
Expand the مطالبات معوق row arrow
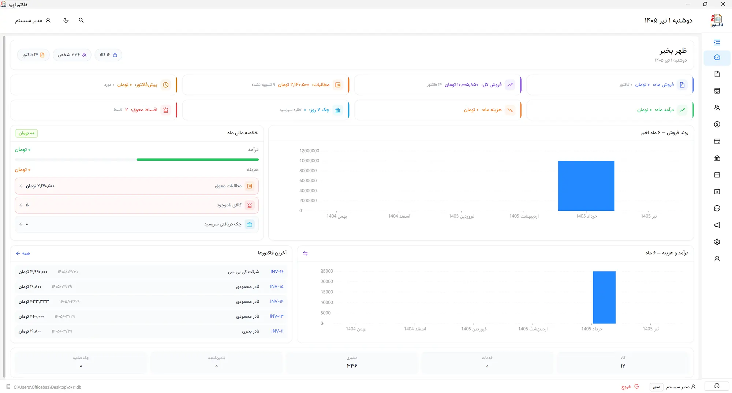137,186
